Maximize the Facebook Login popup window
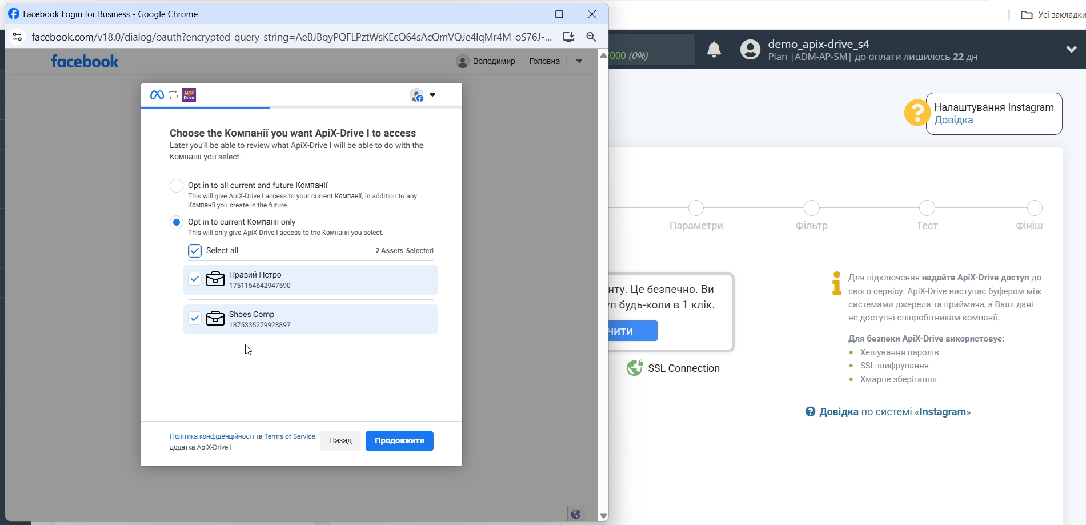The width and height of the screenshot is (1086, 525). [559, 14]
